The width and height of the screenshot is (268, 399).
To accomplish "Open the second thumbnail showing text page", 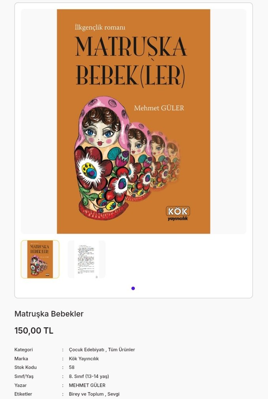I will [x=87, y=259].
